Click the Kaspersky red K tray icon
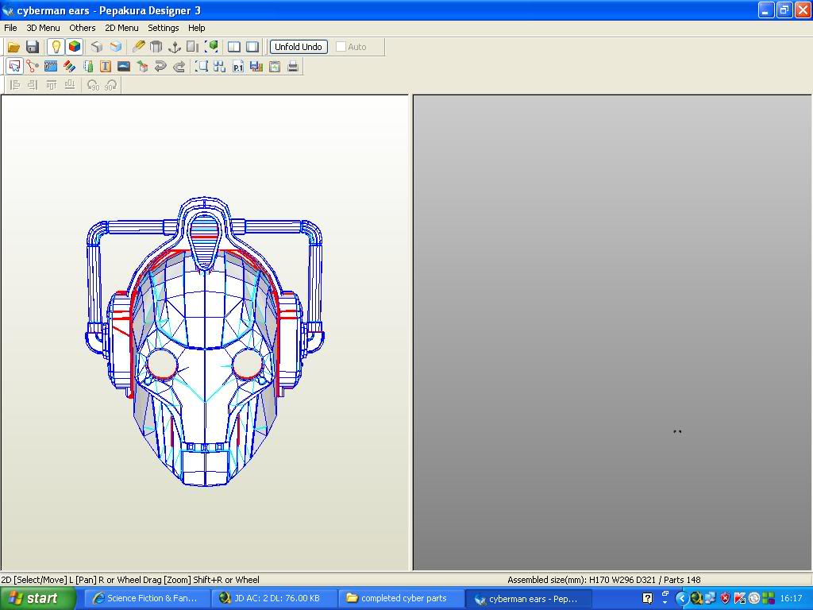This screenshot has width=813, height=610. point(740,599)
